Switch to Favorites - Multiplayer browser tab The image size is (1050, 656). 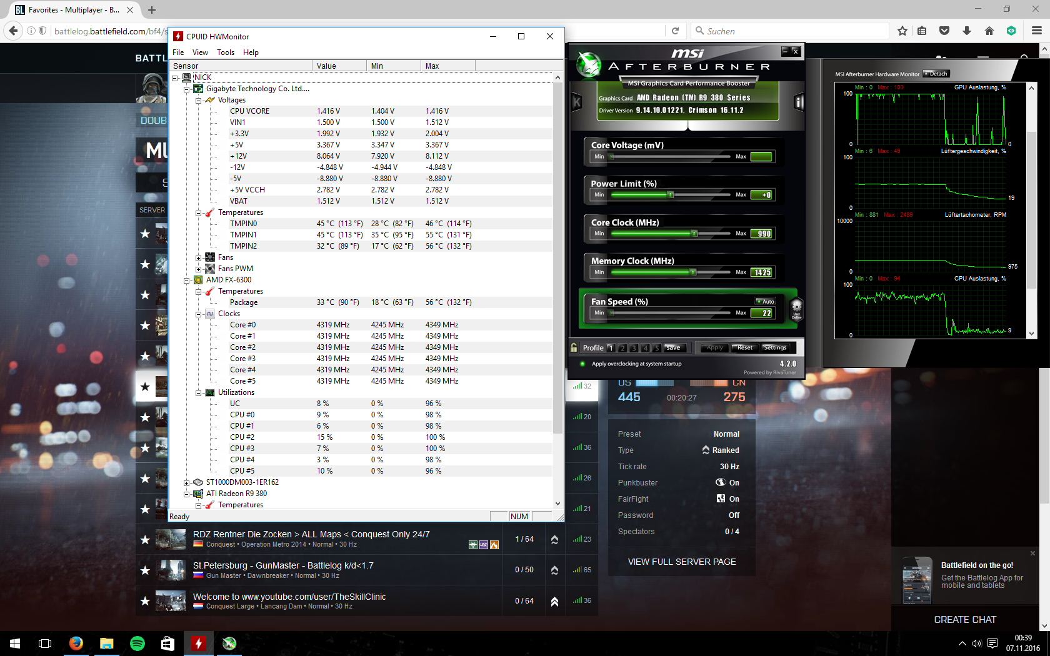pyautogui.click(x=74, y=10)
